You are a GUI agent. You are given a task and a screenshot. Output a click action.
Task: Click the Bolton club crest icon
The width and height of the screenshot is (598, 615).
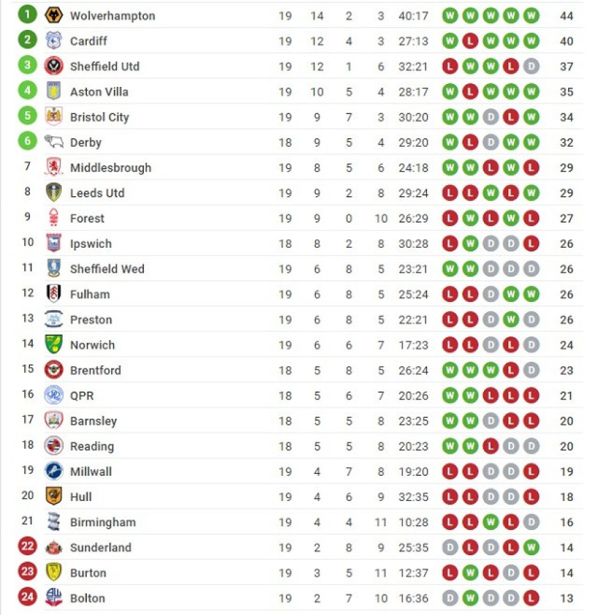(x=54, y=598)
